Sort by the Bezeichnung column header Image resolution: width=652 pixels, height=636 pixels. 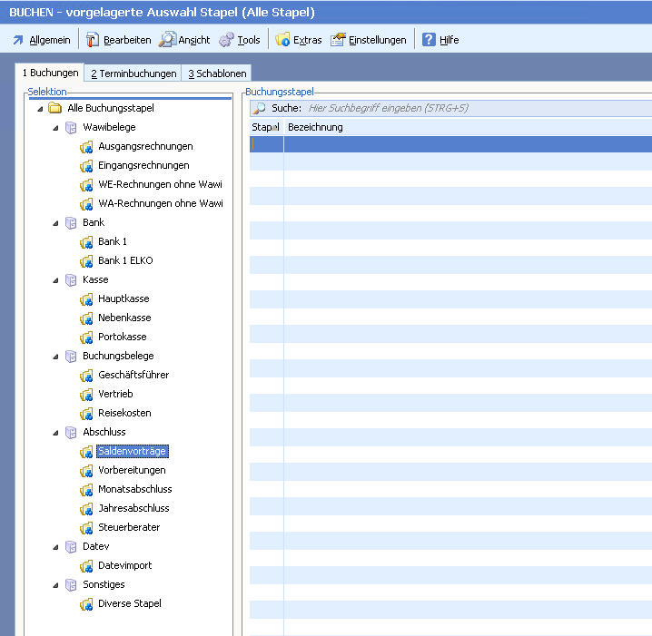click(x=315, y=128)
